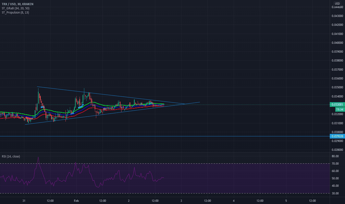
Task: Click the RSI 70.00 scale label
Action: click(335, 164)
